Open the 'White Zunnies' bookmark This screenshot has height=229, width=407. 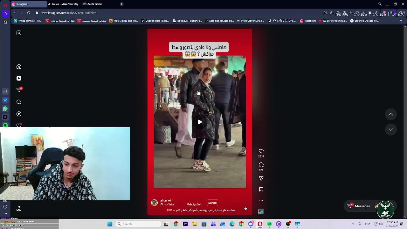click(x=28, y=21)
